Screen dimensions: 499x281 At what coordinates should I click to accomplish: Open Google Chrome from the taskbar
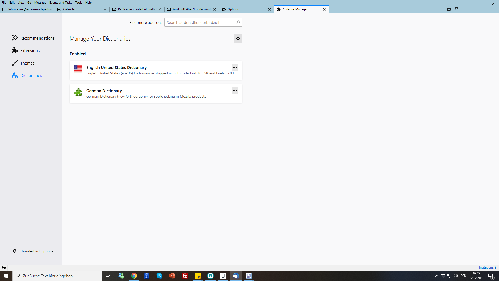134,276
